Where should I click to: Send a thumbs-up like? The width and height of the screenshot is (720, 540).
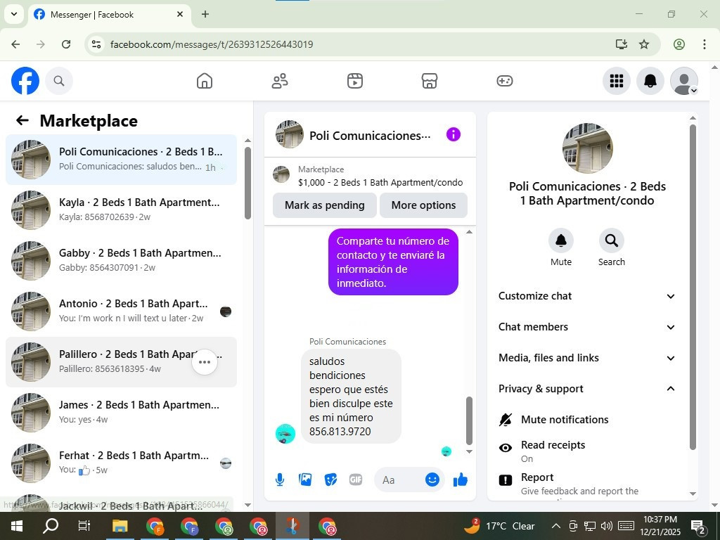pos(460,480)
